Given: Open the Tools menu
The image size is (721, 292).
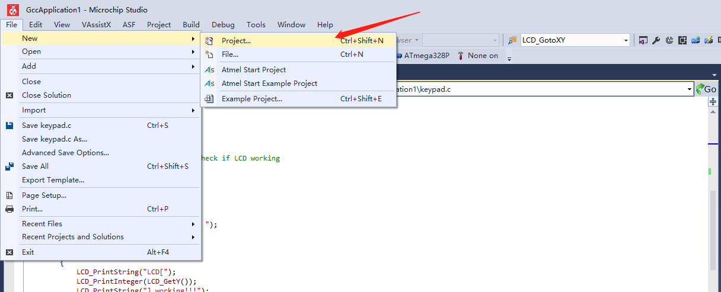Looking at the screenshot, I should tap(256, 24).
